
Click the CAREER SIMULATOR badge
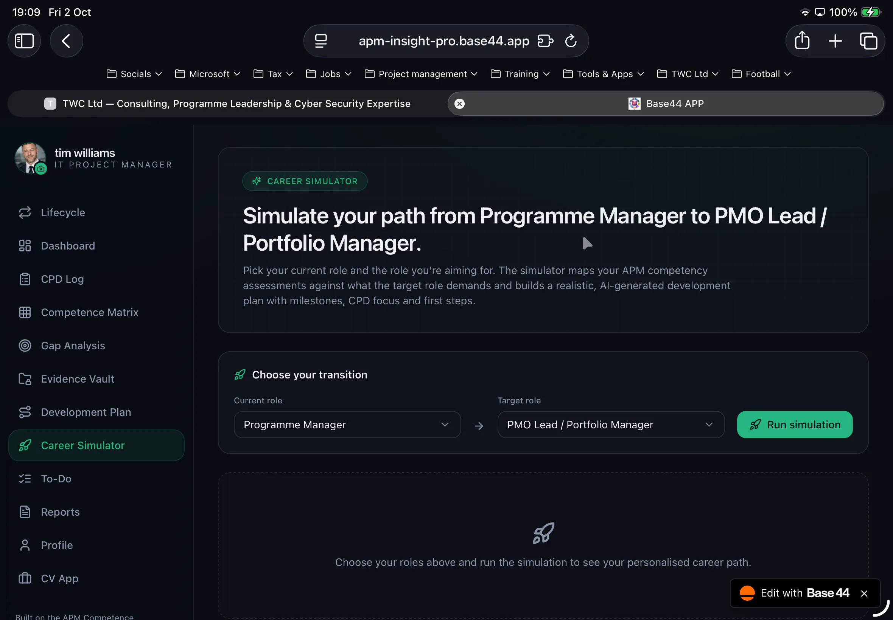[x=305, y=181]
